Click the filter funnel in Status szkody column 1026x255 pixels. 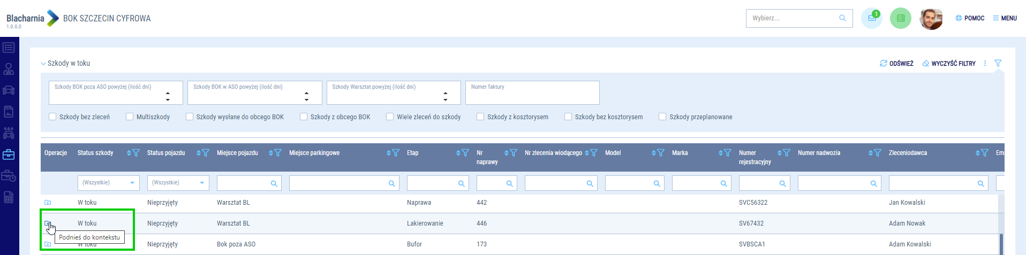(136, 153)
